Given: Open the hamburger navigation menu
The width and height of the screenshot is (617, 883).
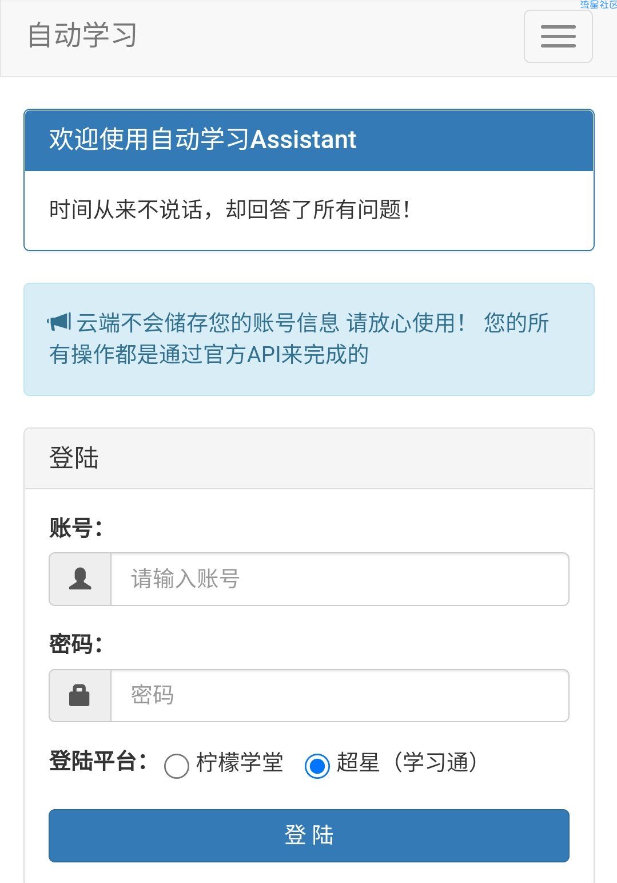Looking at the screenshot, I should click(x=558, y=37).
